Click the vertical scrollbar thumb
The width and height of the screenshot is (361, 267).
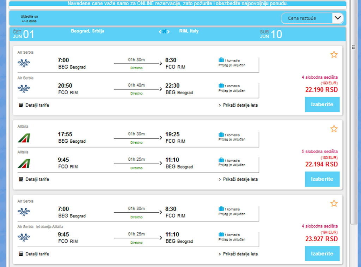coord(353,112)
